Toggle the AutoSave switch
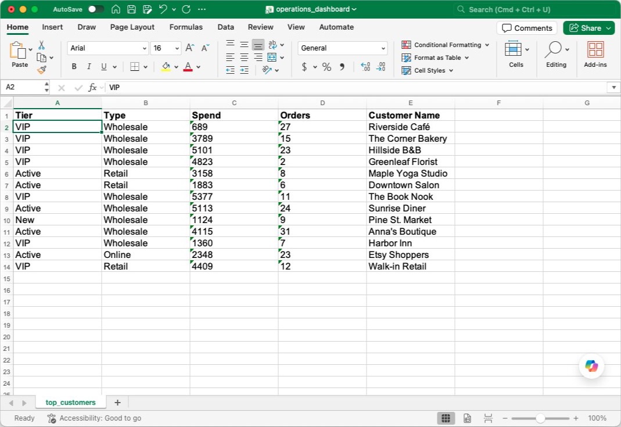 (96, 9)
